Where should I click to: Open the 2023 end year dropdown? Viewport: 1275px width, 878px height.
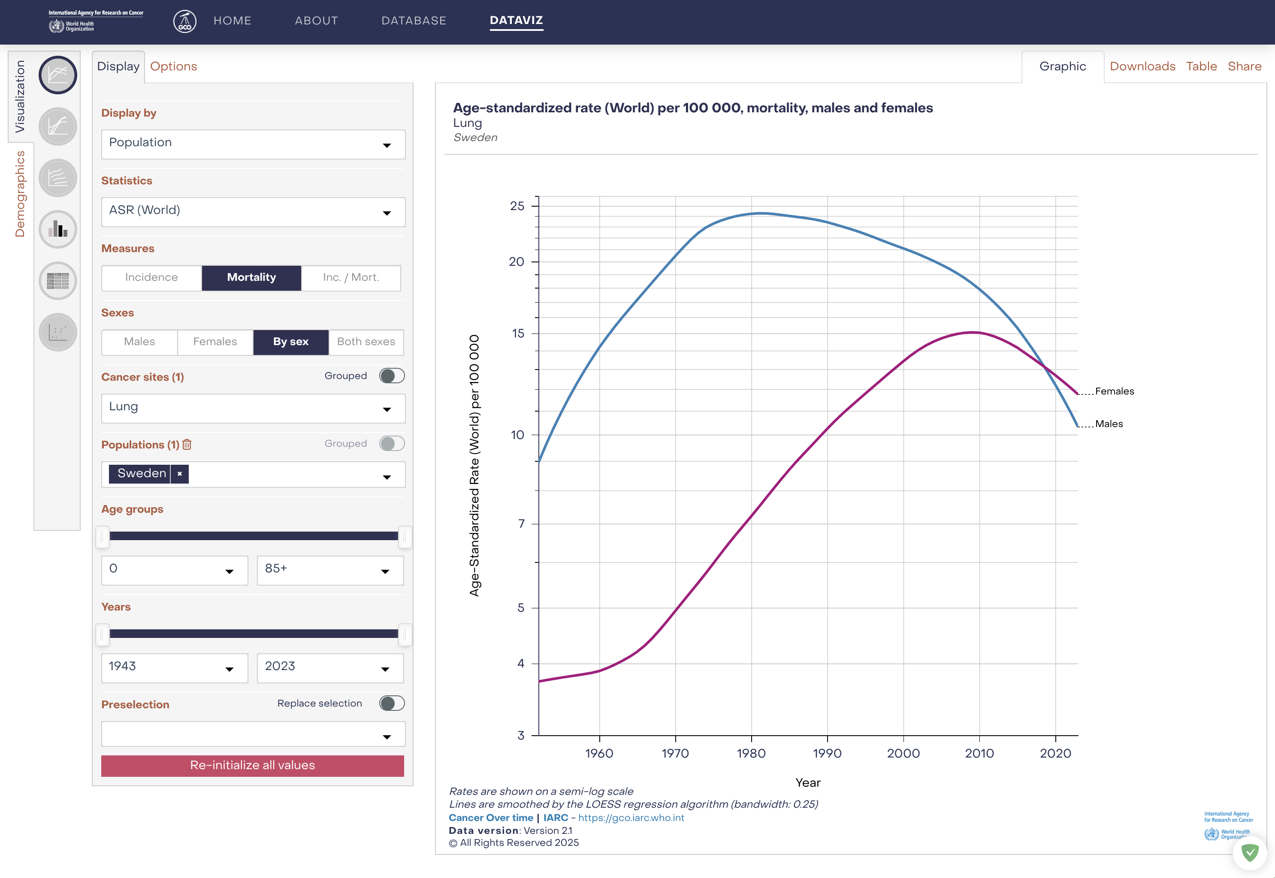tap(330, 668)
